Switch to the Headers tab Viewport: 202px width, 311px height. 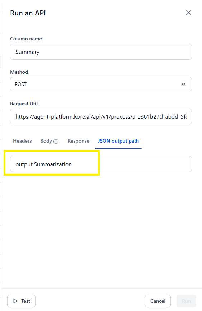click(x=22, y=141)
